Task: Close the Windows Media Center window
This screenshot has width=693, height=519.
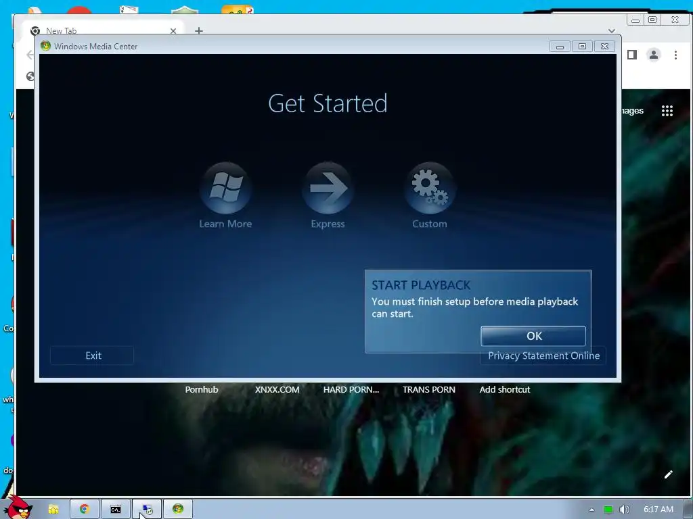Action: coord(604,47)
